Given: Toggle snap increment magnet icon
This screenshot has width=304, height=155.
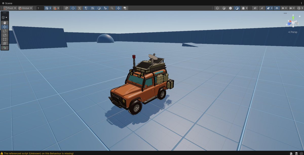Looking at the screenshot, I should [x=55, y=8].
